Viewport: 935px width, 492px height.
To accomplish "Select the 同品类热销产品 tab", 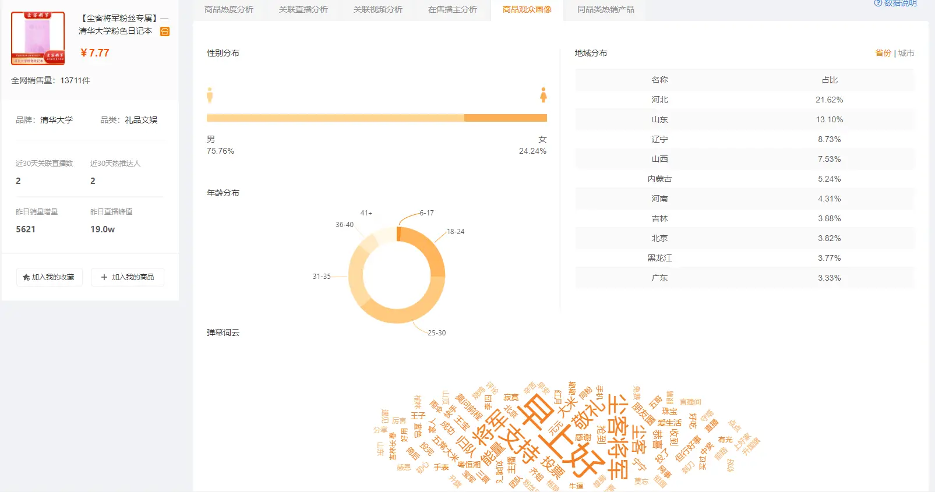I will [x=606, y=9].
